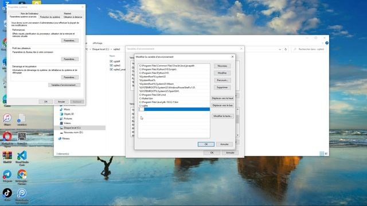Screen dimensions: 367x206
Task: Switch to Nom de l'ordinateur tab
Action: 29,14
